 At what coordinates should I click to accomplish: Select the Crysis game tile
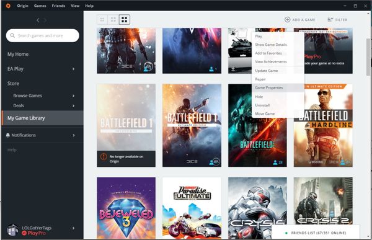tap(257, 202)
